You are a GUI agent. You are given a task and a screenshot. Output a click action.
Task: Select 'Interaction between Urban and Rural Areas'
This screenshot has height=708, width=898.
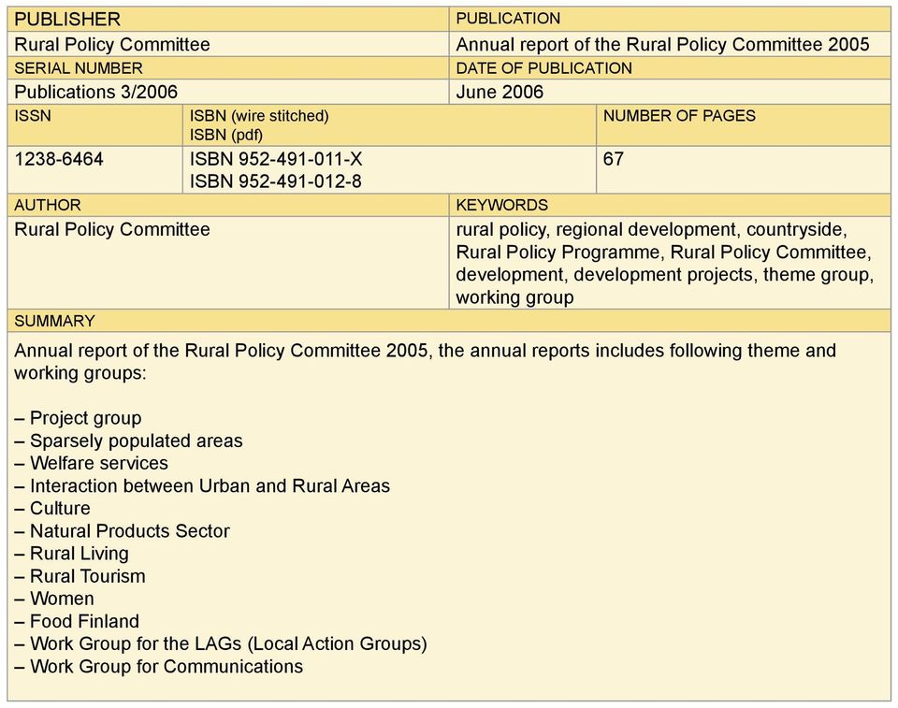click(x=202, y=485)
